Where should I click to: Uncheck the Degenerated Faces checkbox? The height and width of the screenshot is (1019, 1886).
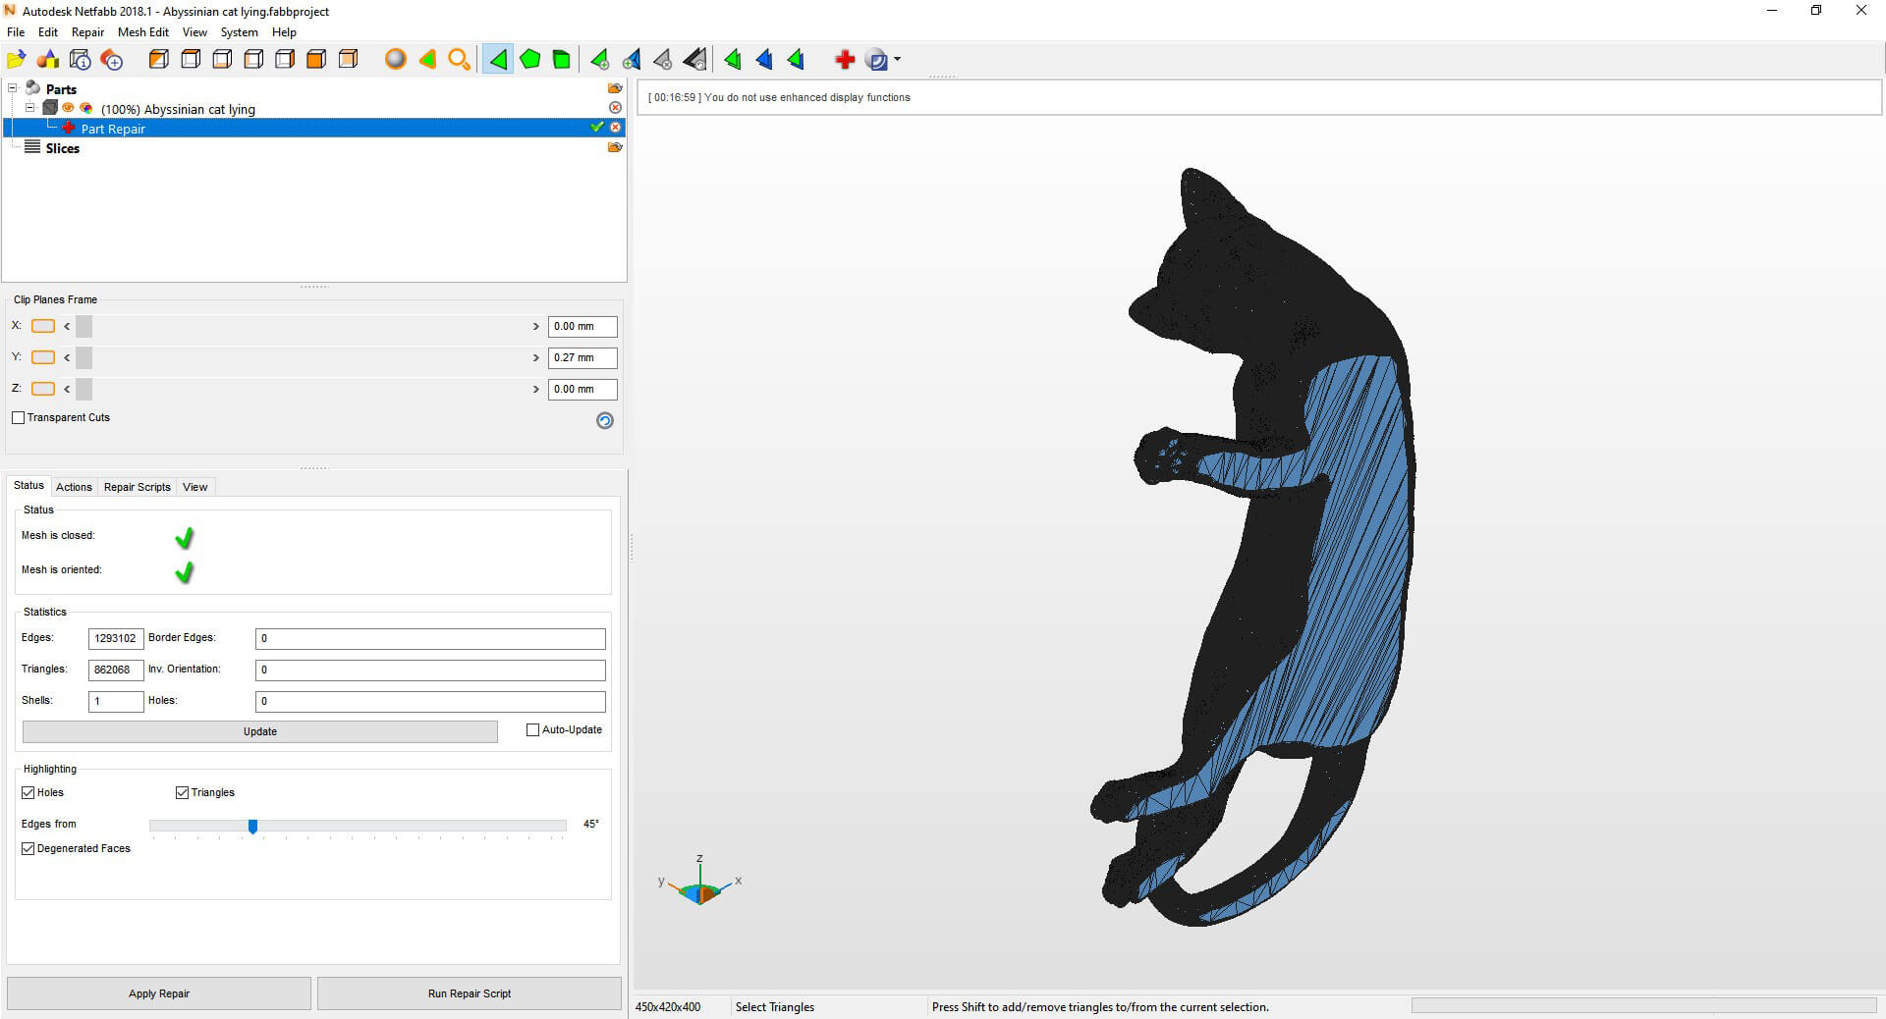(x=28, y=849)
